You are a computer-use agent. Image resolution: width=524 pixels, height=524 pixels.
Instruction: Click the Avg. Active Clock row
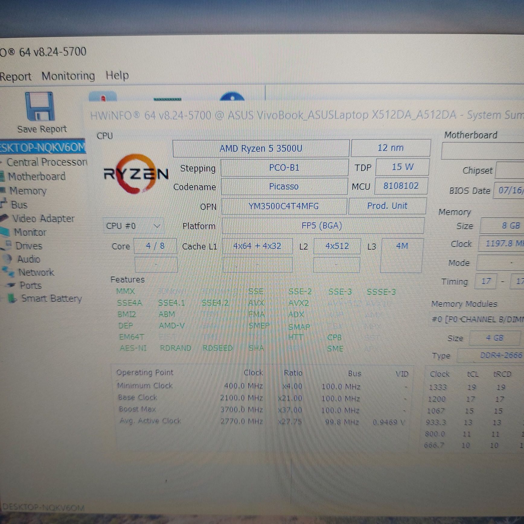click(262, 421)
